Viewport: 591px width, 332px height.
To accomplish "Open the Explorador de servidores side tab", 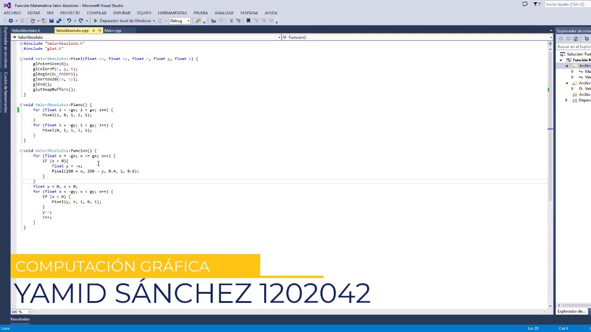I will [6, 48].
